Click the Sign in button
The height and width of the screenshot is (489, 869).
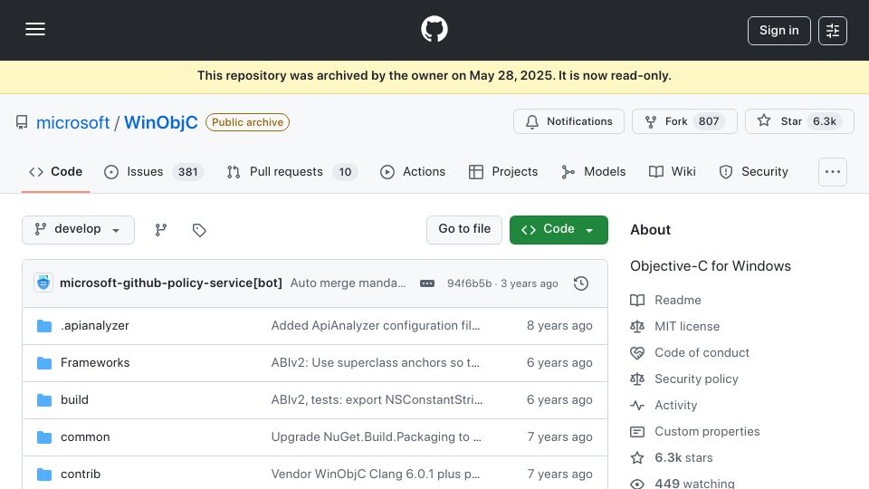coord(778,31)
